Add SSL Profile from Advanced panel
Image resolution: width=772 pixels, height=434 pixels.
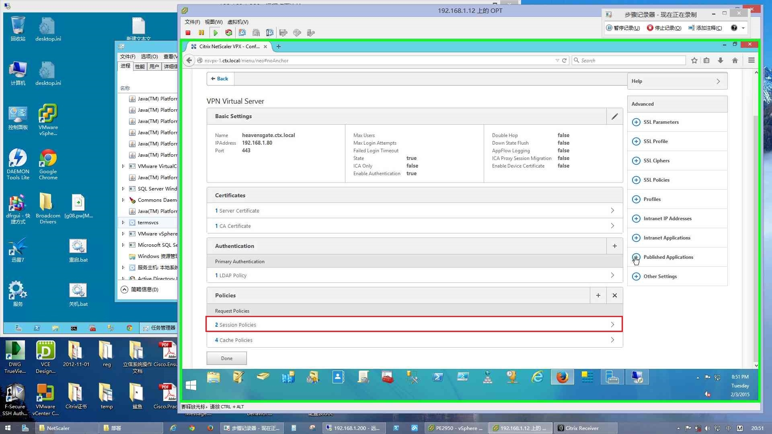coord(636,141)
